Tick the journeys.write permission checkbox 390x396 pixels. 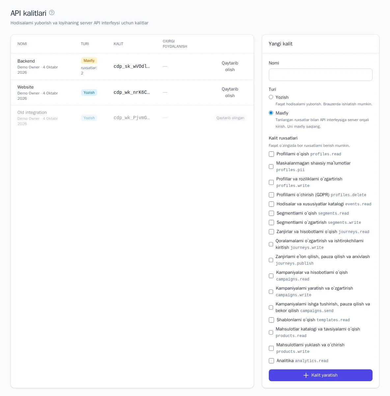pos(271,244)
